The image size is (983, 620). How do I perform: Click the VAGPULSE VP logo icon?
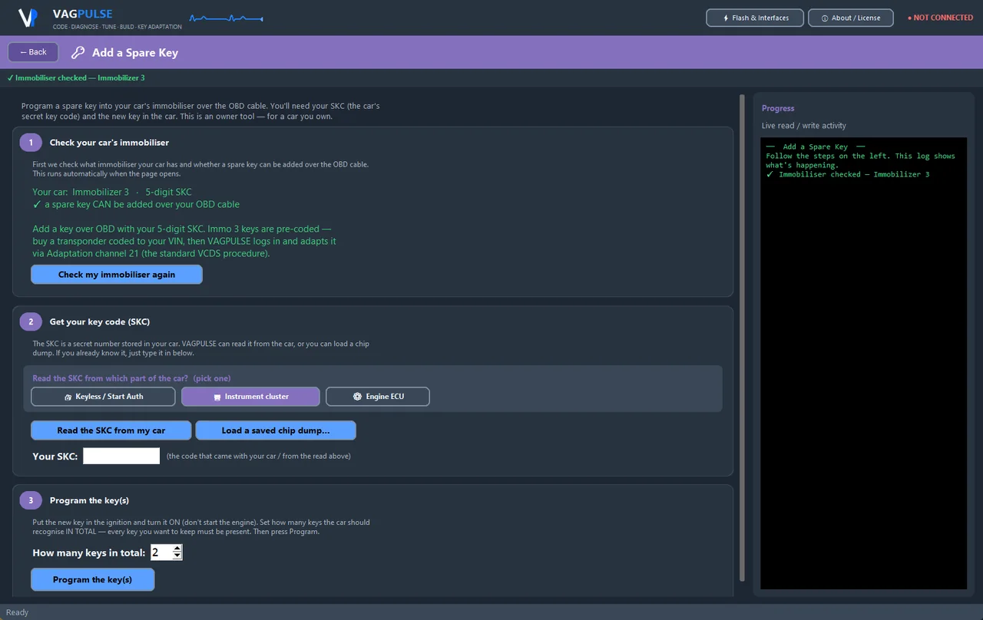tap(28, 18)
